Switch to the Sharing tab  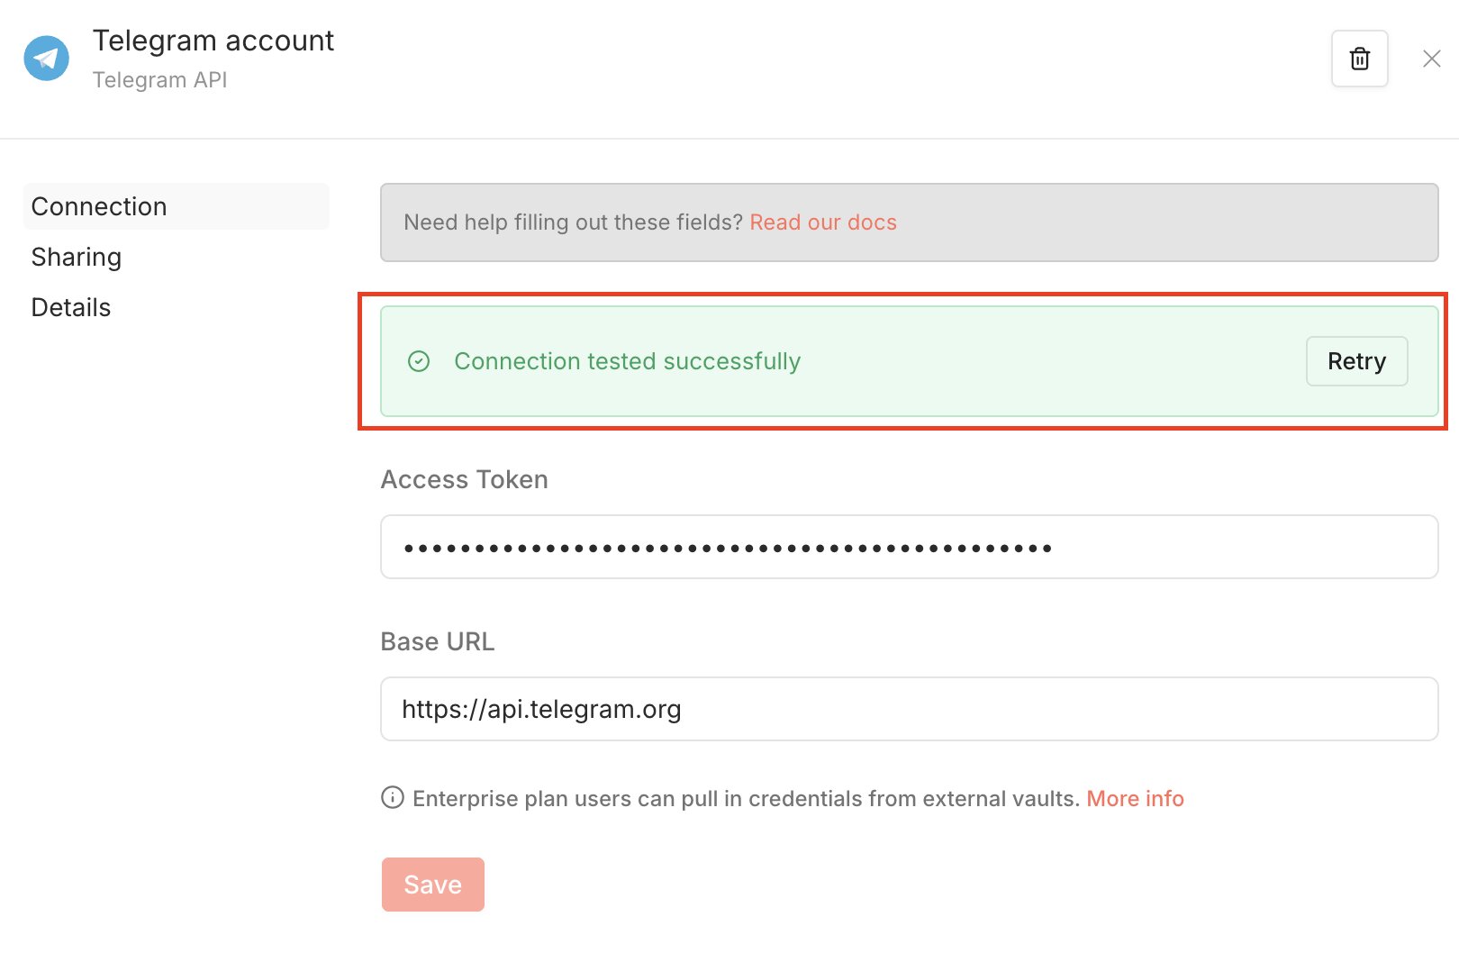tap(77, 257)
